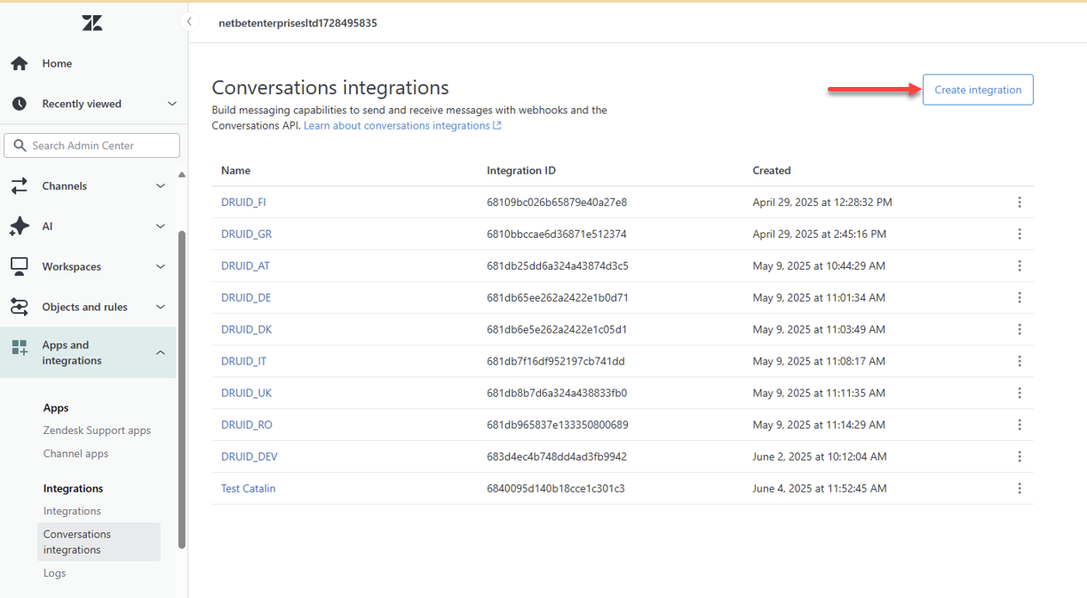This screenshot has height=598, width=1087.
Task: Open the options menu for DRUID_RO
Action: click(1020, 425)
